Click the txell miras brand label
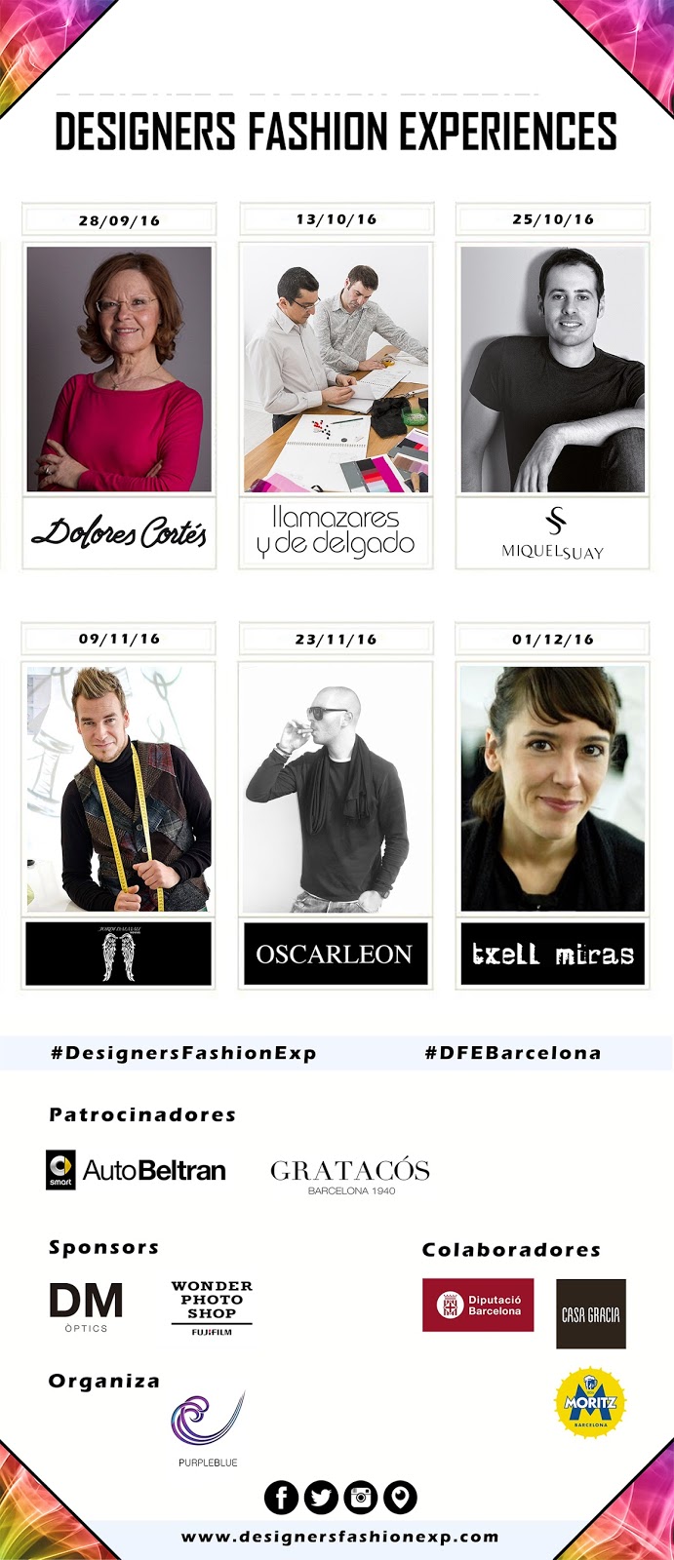 click(x=552, y=954)
